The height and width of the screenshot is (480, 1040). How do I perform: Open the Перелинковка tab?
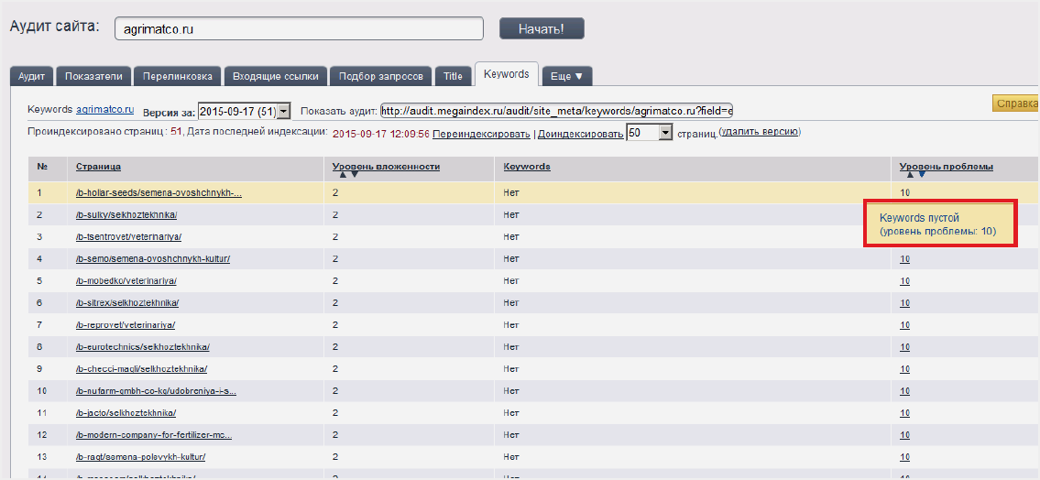click(x=178, y=76)
